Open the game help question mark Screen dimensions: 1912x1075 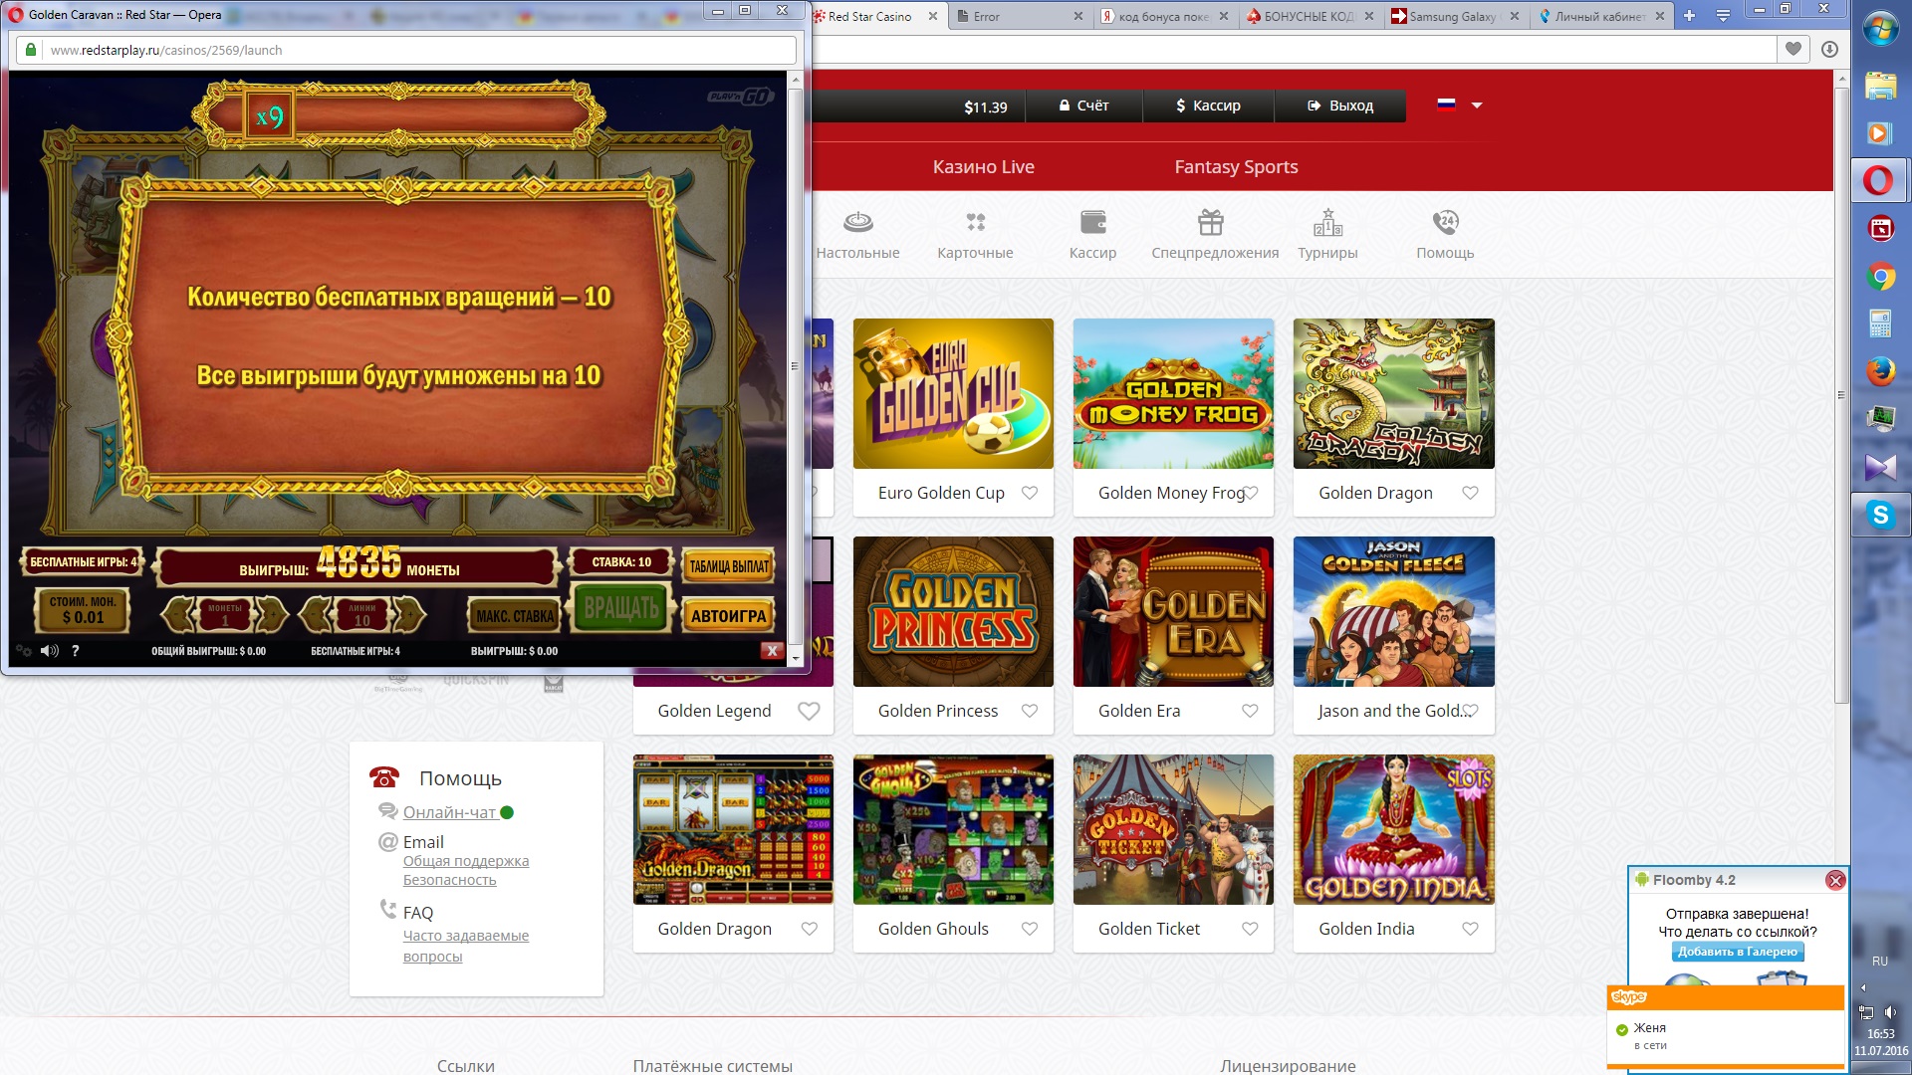click(76, 651)
